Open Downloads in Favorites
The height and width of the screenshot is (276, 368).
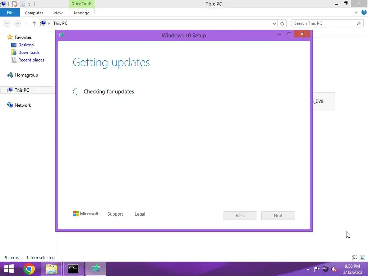click(29, 52)
